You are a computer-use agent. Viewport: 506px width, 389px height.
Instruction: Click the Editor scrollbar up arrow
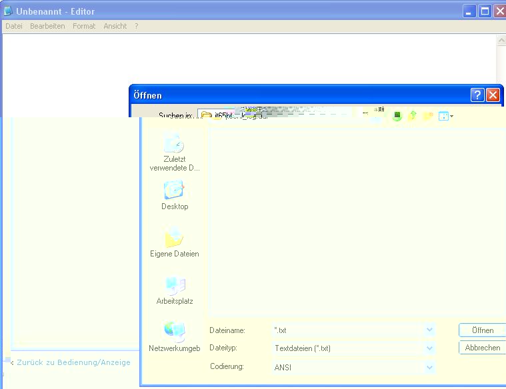[501, 41]
